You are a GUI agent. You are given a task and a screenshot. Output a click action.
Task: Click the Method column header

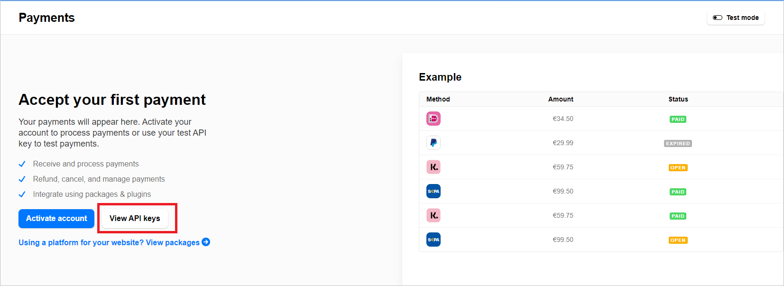438,99
